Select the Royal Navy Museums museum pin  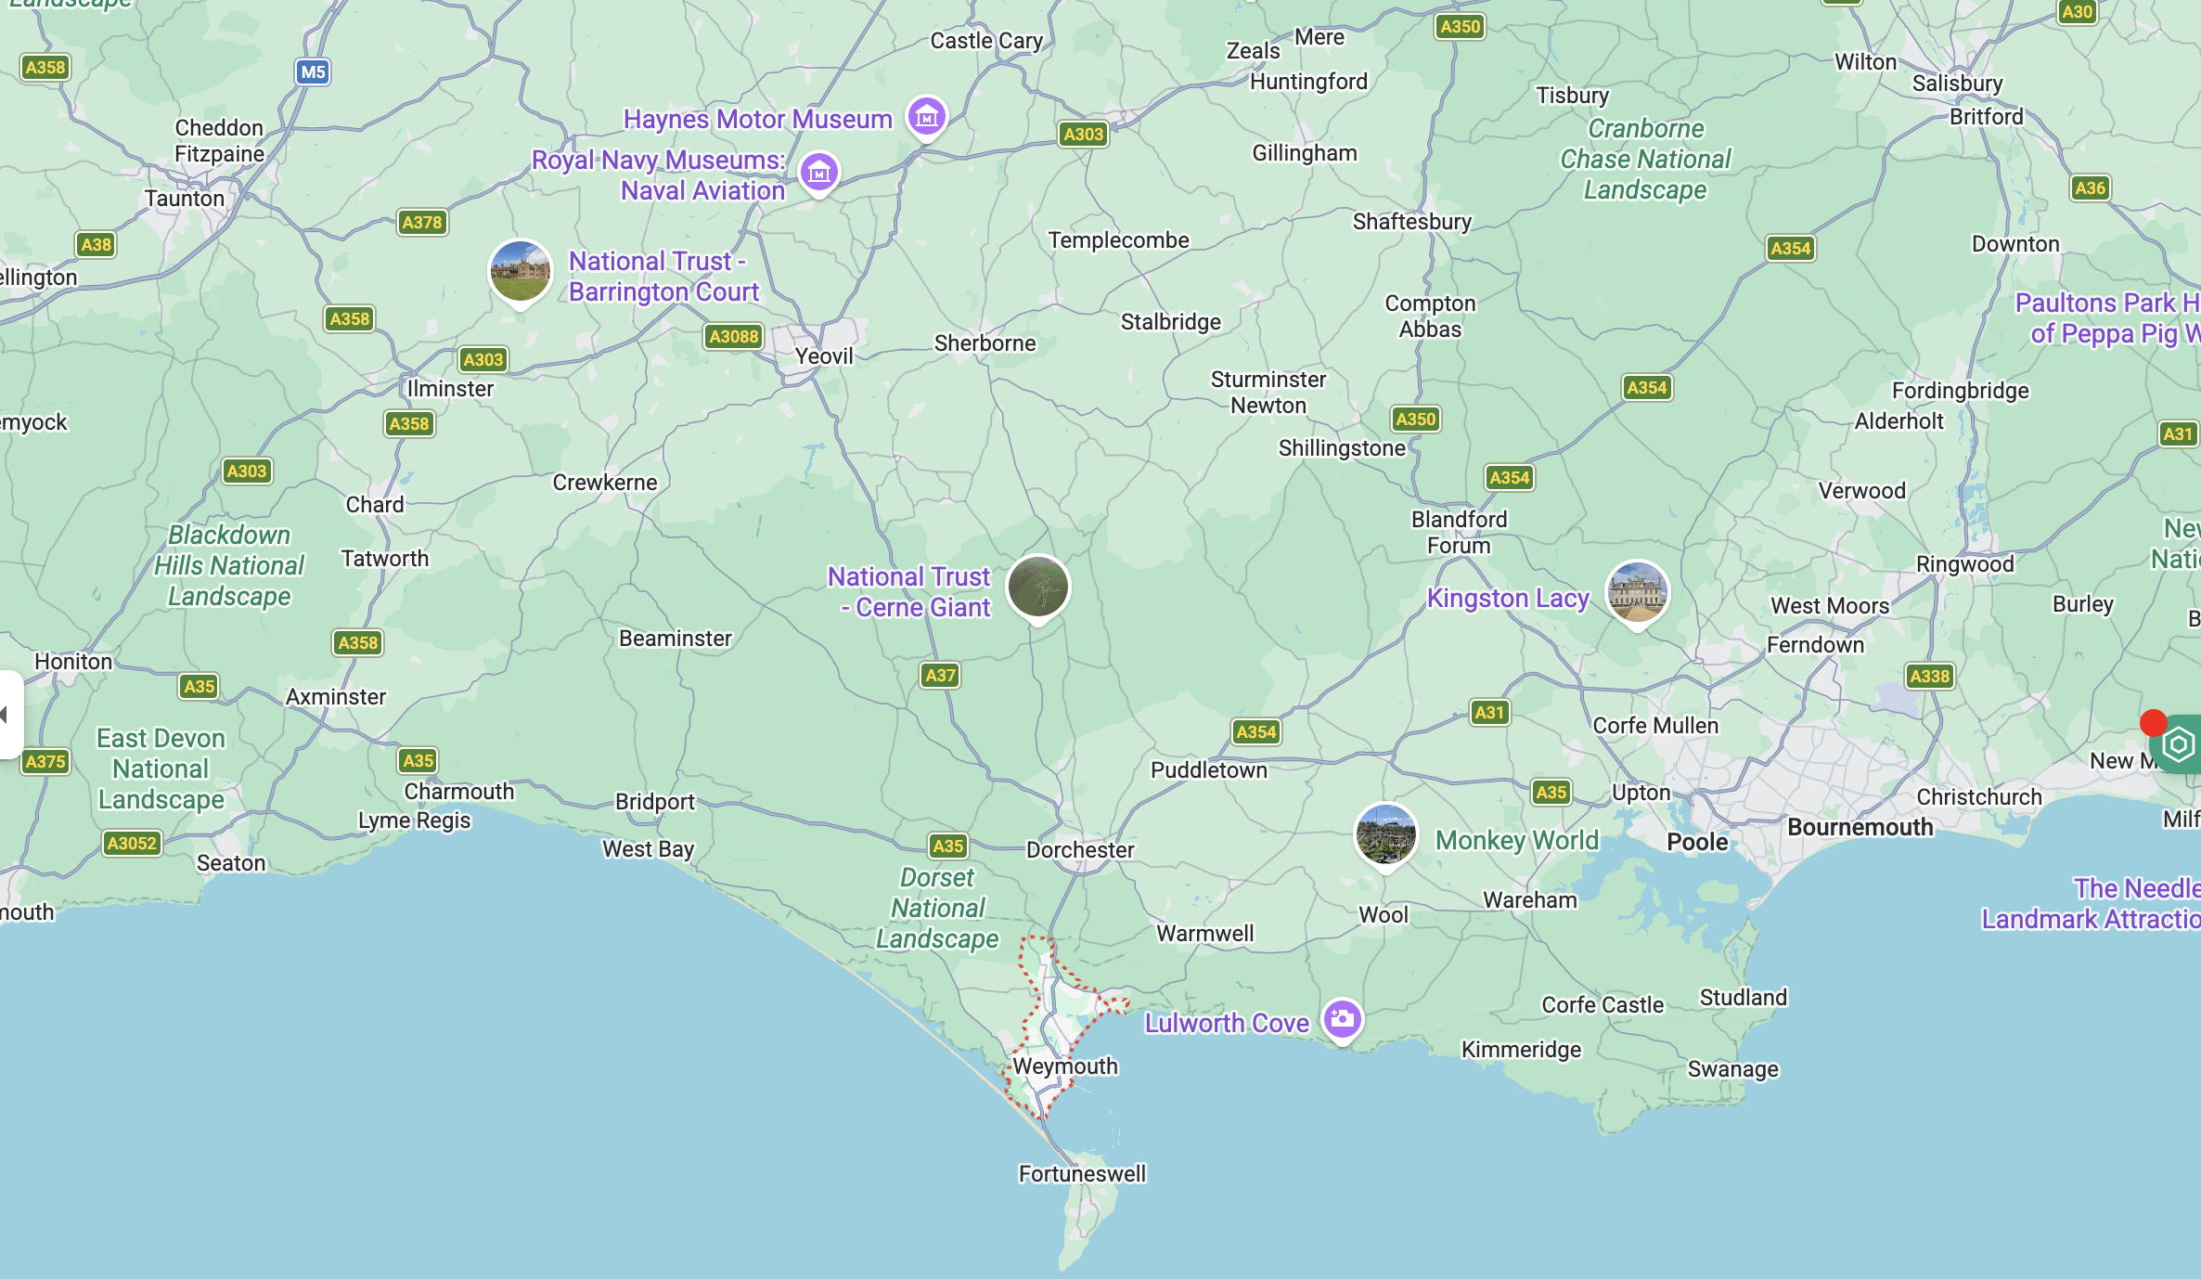819,173
